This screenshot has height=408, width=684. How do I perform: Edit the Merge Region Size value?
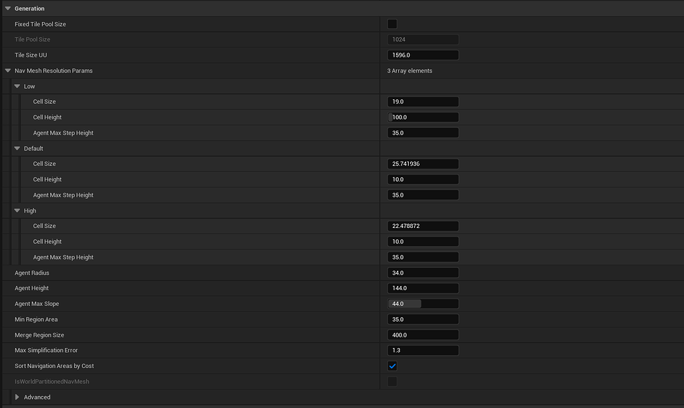tap(422, 334)
